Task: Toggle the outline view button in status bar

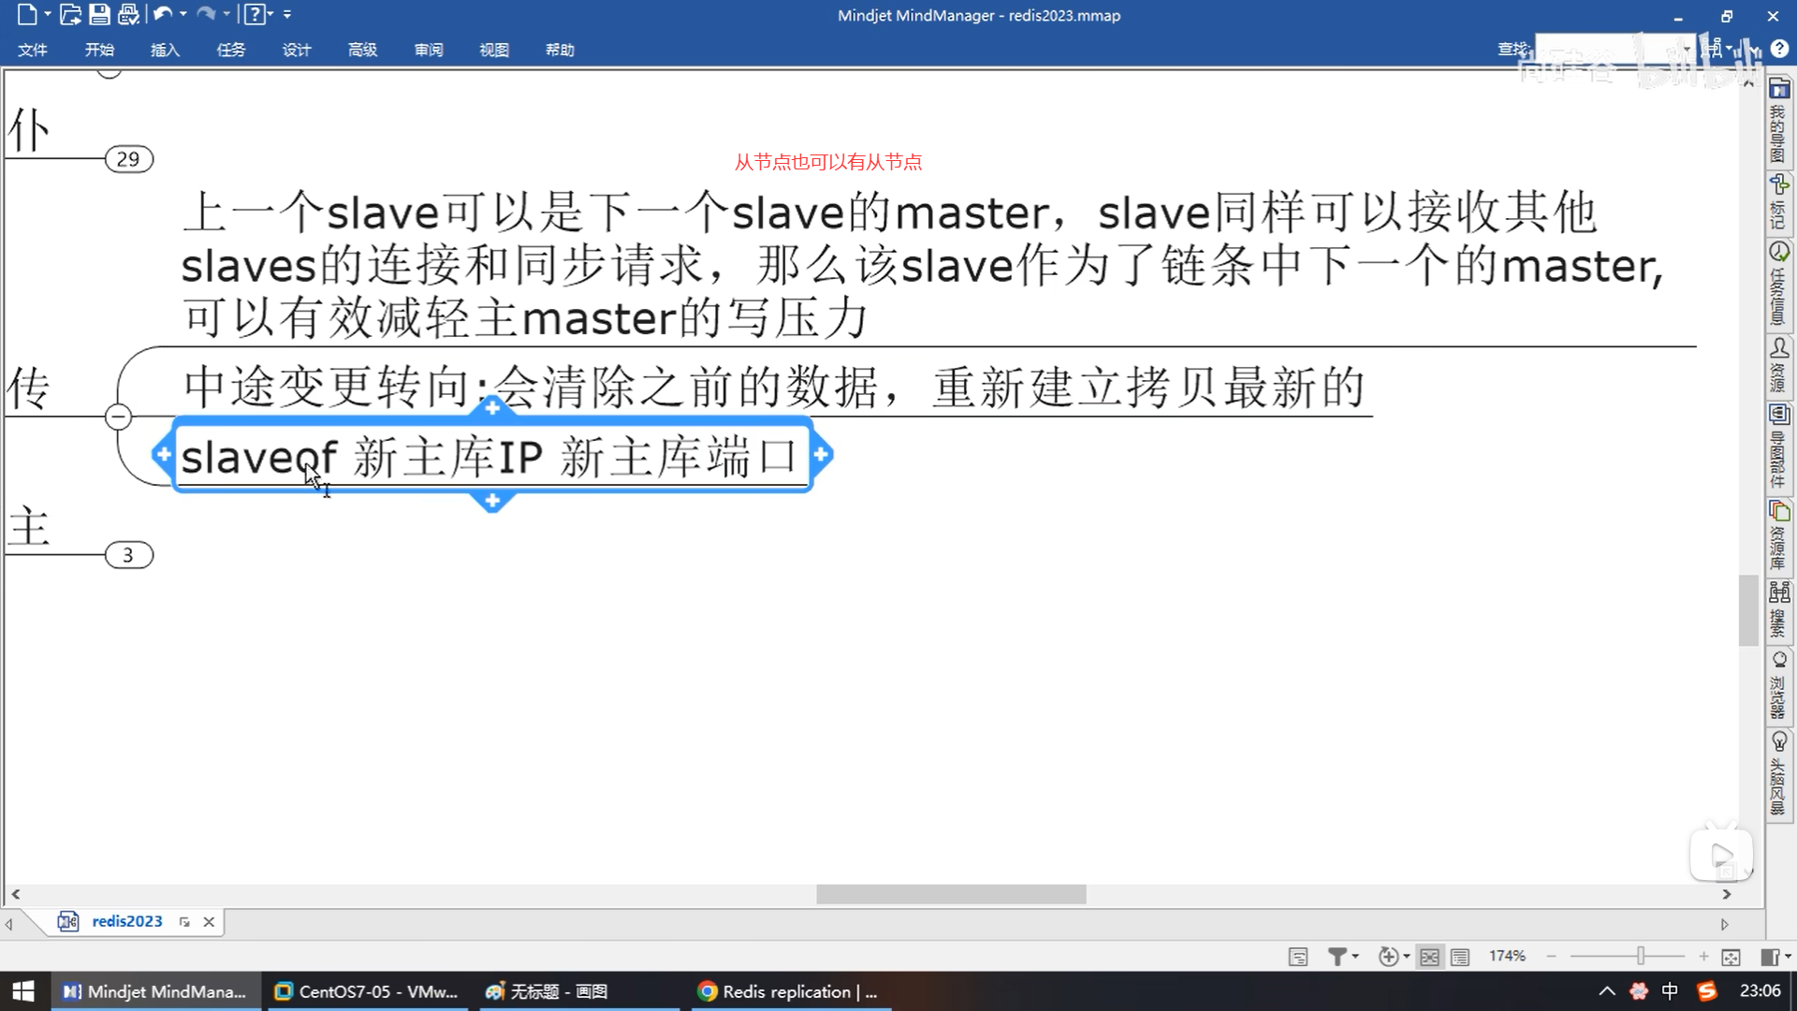Action: click(x=1460, y=957)
